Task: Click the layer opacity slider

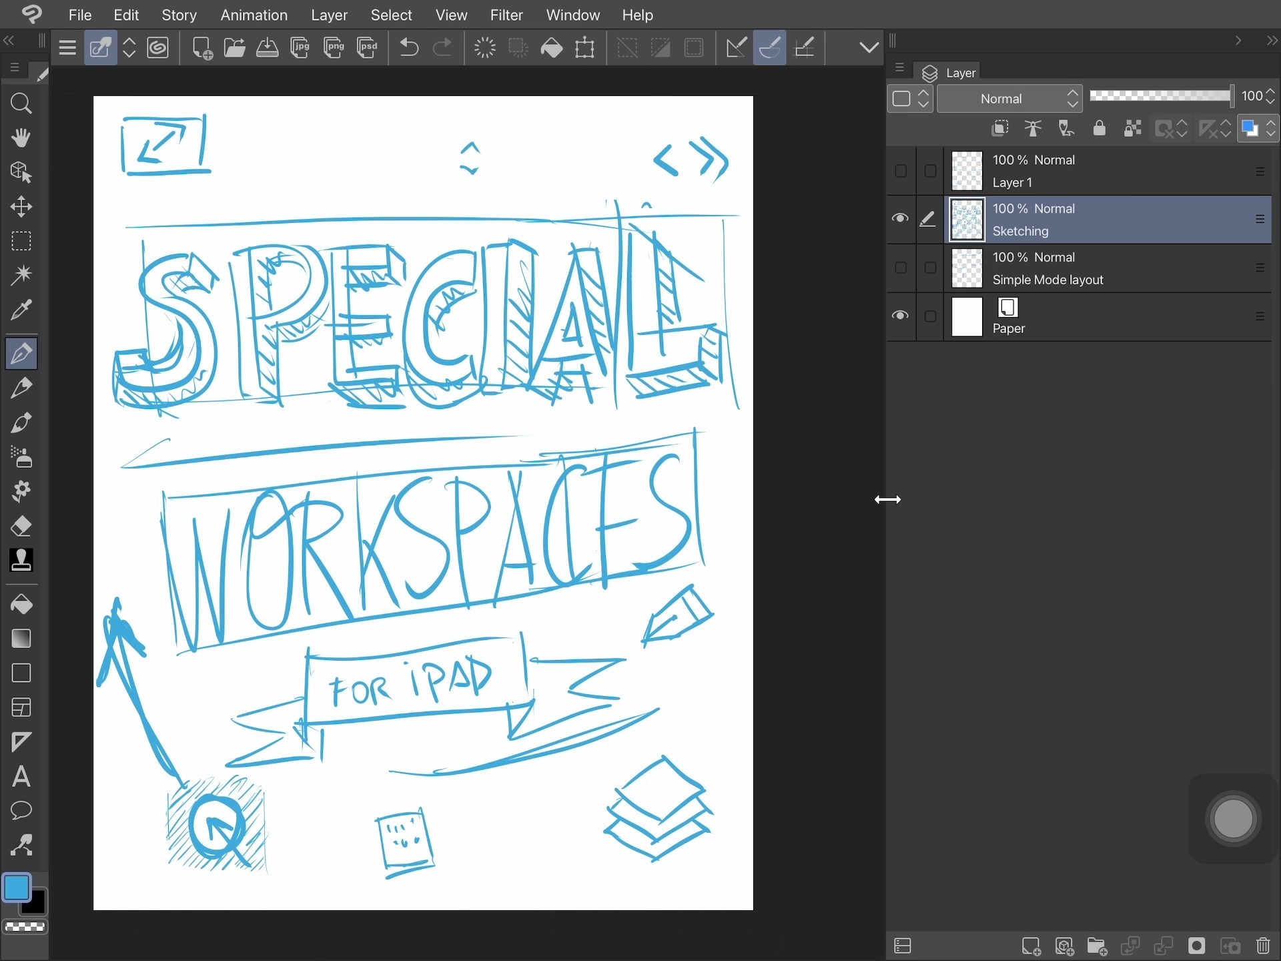Action: click(x=1160, y=96)
